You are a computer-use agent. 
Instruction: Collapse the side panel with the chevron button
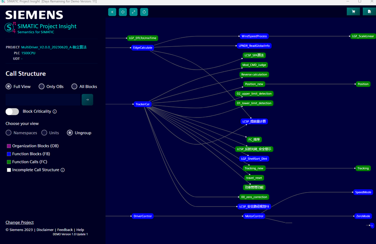click(112, 12)
